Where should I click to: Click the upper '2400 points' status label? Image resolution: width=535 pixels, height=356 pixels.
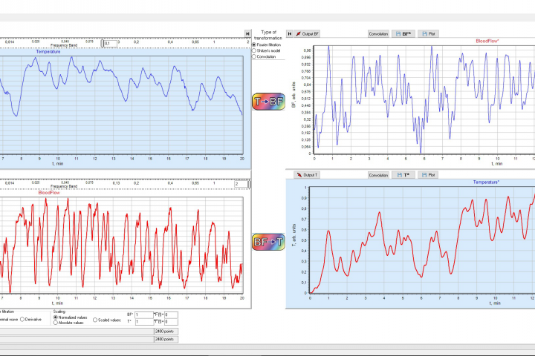tap(166, 331)
